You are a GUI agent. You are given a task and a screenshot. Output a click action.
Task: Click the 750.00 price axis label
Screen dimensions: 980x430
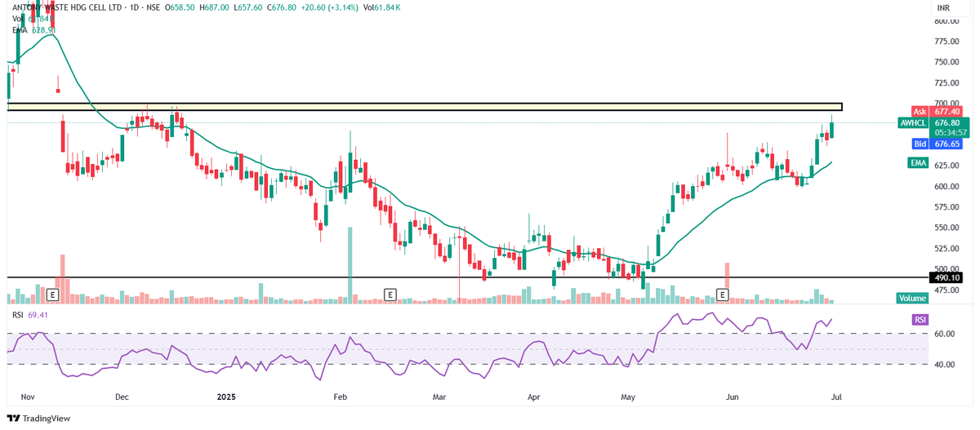(x=947, y=62)
